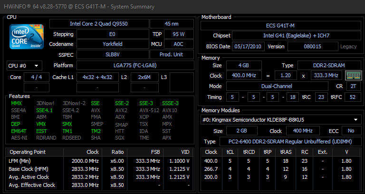This screenshot has width=365, height=194.
Task: Click the TDP value 95 W
Action: pyautogui.click(x=179, y=34)
